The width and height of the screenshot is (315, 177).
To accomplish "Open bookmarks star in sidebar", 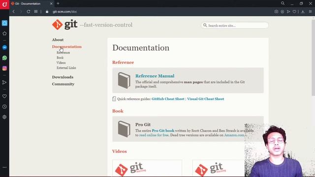I will point(4,33).
